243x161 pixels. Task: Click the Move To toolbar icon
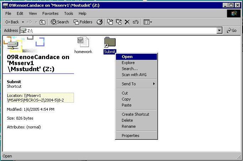pyautogui.click(x=110, y=22)
